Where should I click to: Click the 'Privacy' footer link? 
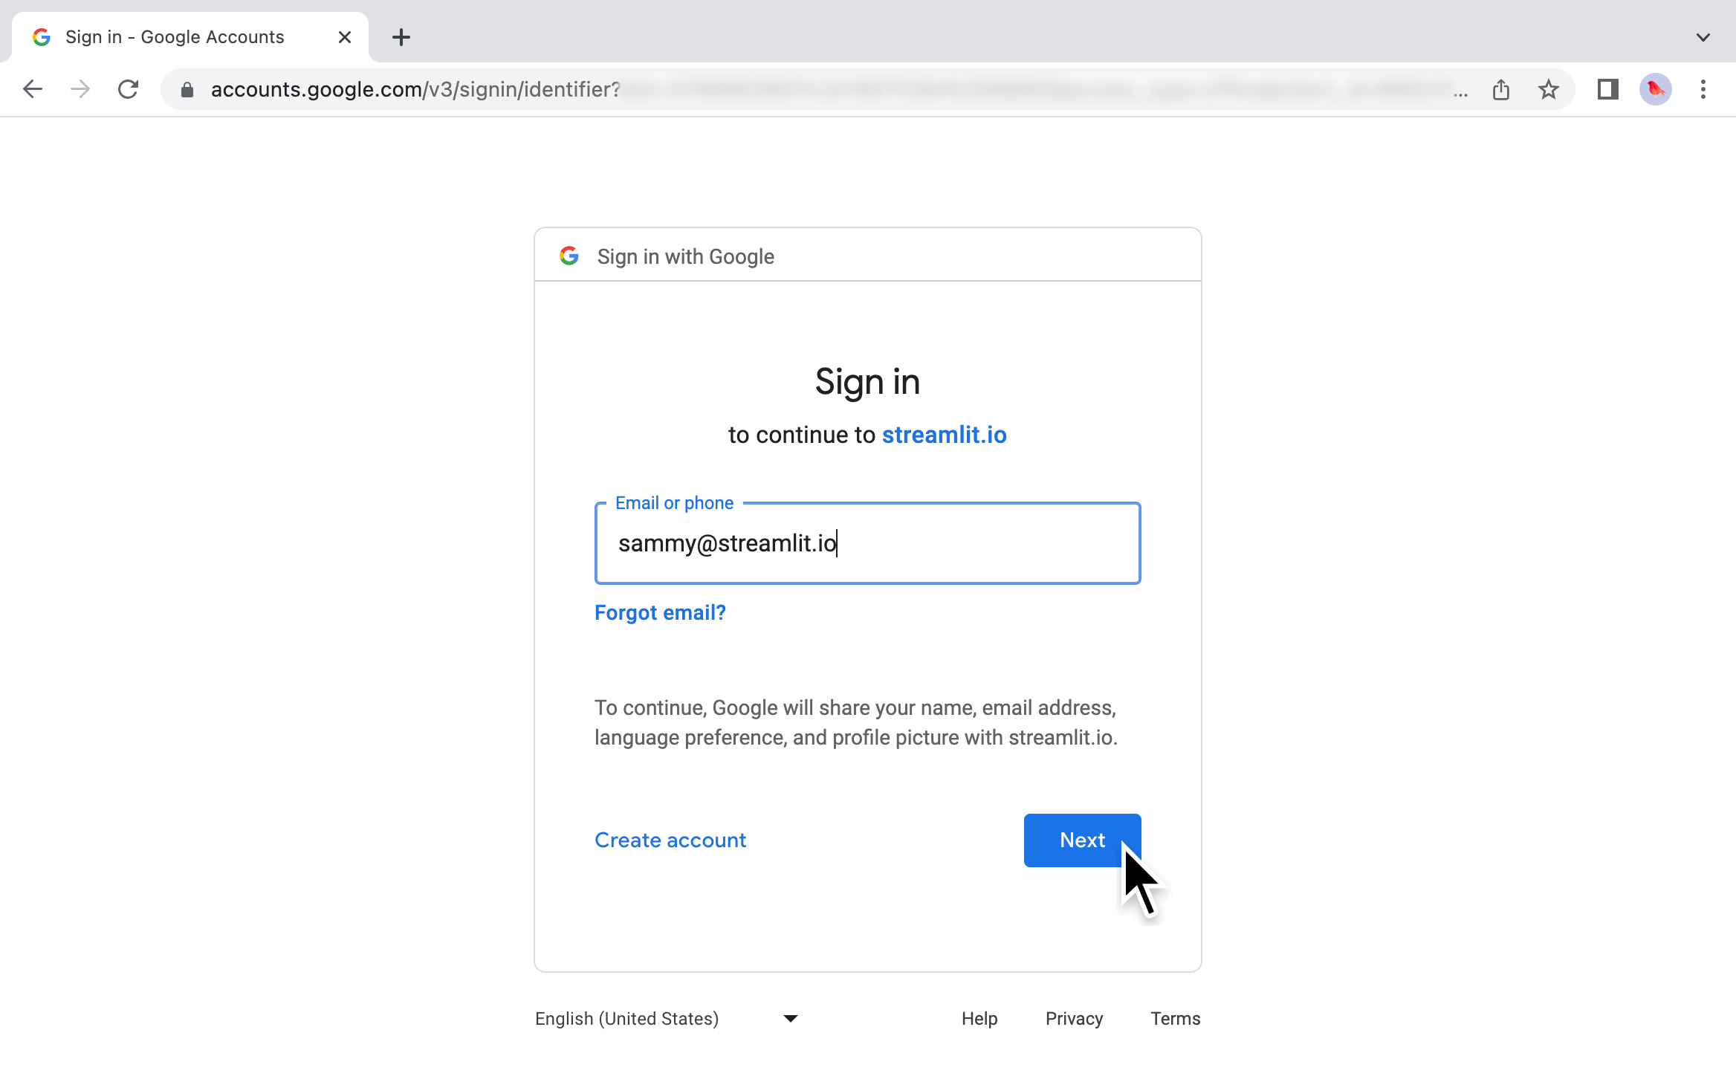(x=1075, y=1018)
